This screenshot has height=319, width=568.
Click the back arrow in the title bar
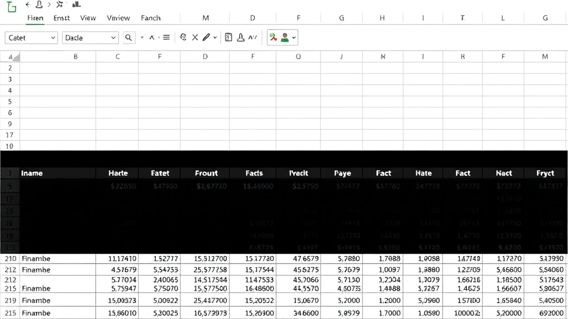tap(27, 4)
